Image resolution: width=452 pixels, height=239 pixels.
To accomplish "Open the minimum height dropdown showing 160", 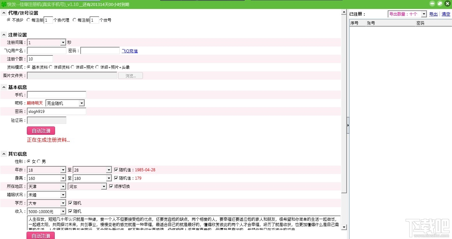I will pyautogui.click(x=63, y=178).
